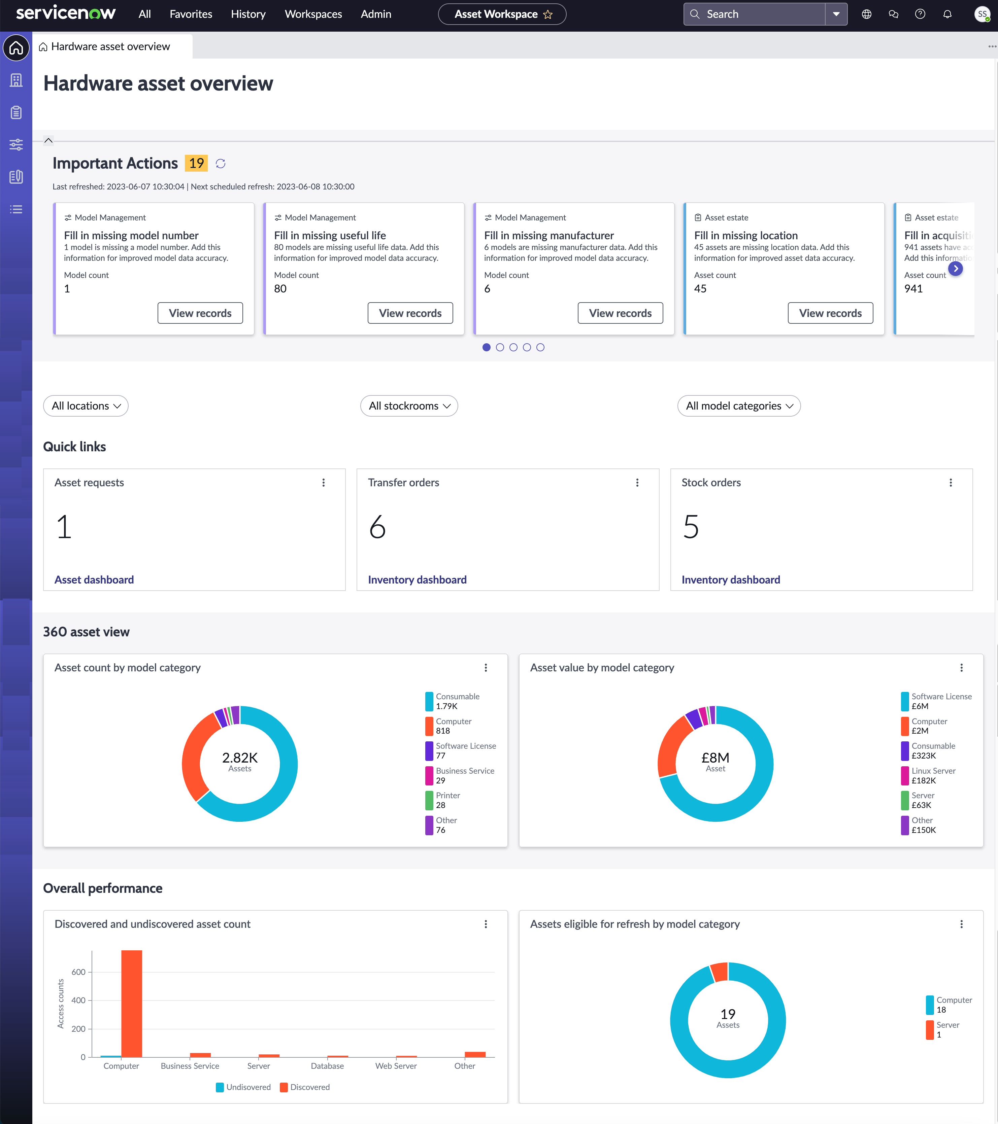
Task: Open the All menu
Action: point(145,14)
